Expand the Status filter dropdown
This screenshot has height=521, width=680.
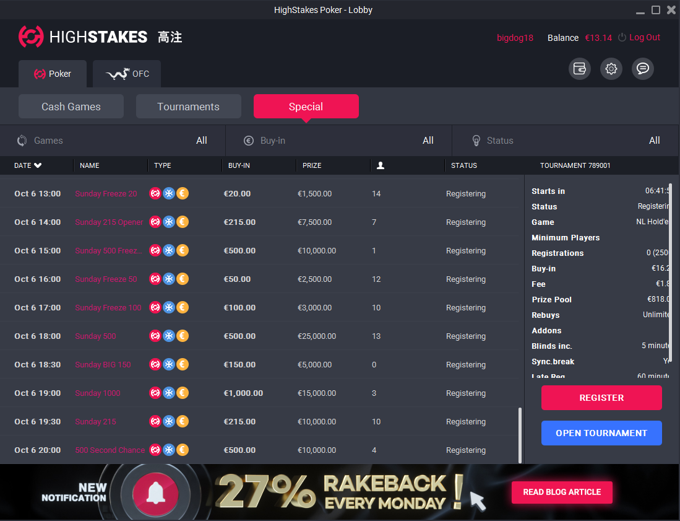click(x=566, y=141)
